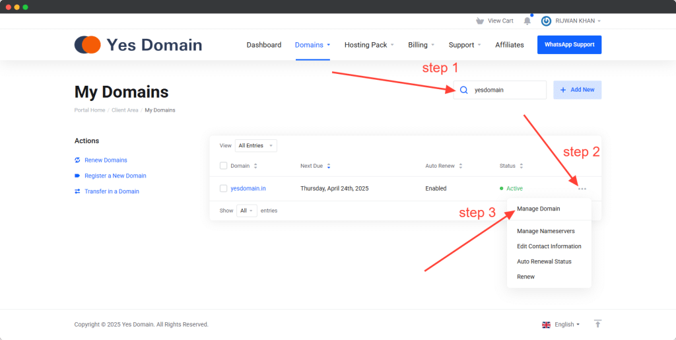Click the My Domains breadcrumb text
This screenshot has width=676, height=340.
pos(160,110)
